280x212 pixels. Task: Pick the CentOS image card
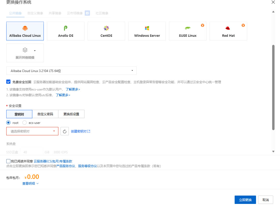(x=106, y=31)
